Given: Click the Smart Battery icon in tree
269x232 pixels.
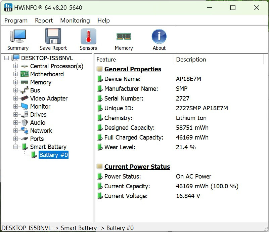Looking at the screenshot, I should [25, 147].
